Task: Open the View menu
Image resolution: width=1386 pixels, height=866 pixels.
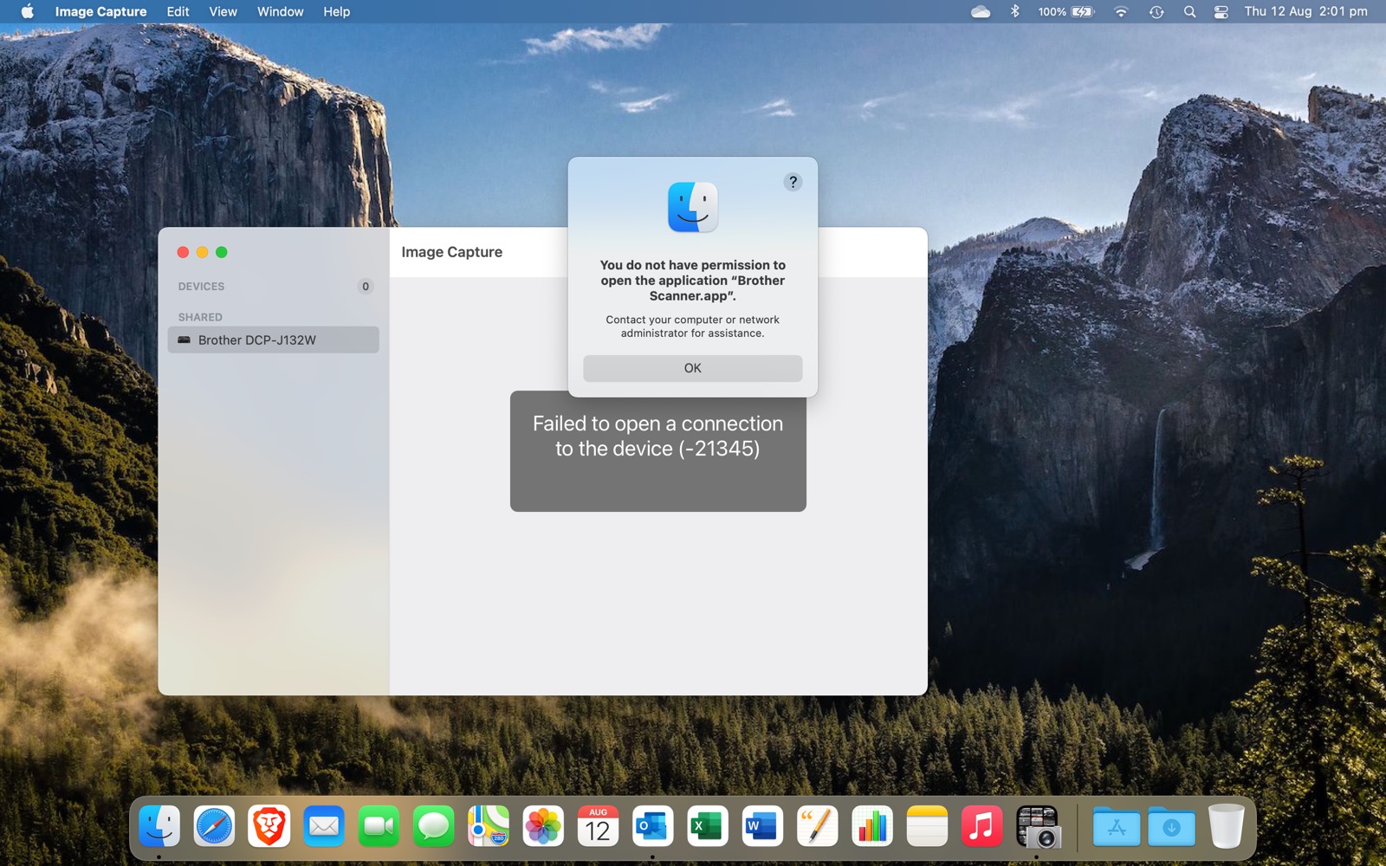Action: (x=223, y=11)
